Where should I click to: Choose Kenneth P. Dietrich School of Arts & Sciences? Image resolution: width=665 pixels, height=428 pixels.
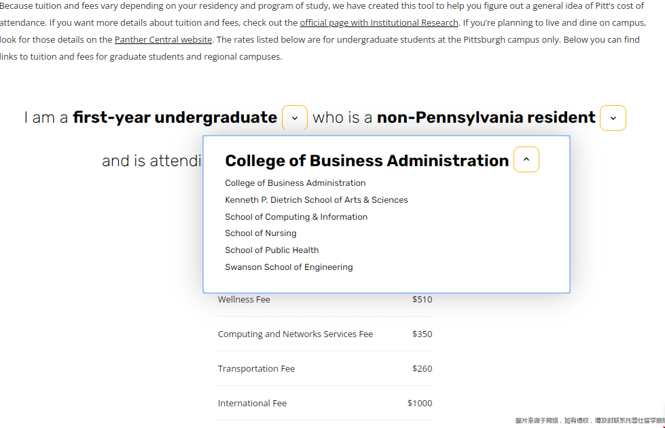coord(317,200)
